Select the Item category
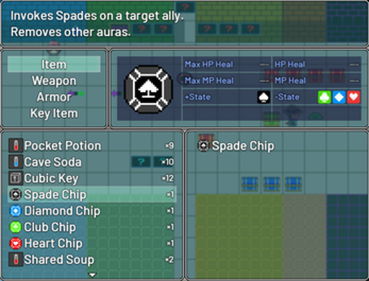 point(54,65)
